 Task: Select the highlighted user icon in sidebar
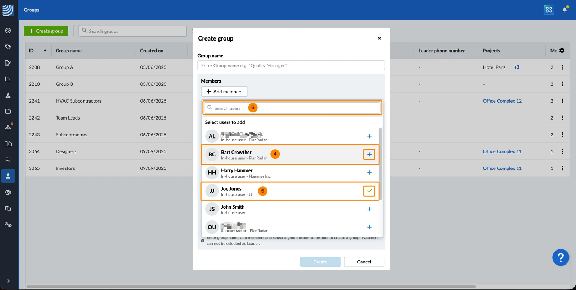(x=8, y=176)
